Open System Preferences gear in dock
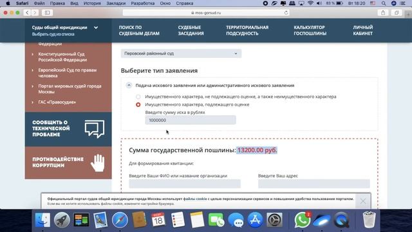412x232 pixels. click(x=274, y=220)
